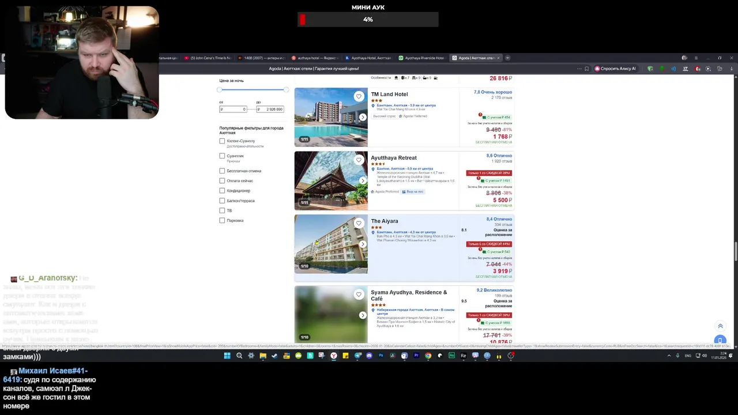Show next photo of Syama Ayudhya Residence
The image size is (738, 415).
pos(363,315)
